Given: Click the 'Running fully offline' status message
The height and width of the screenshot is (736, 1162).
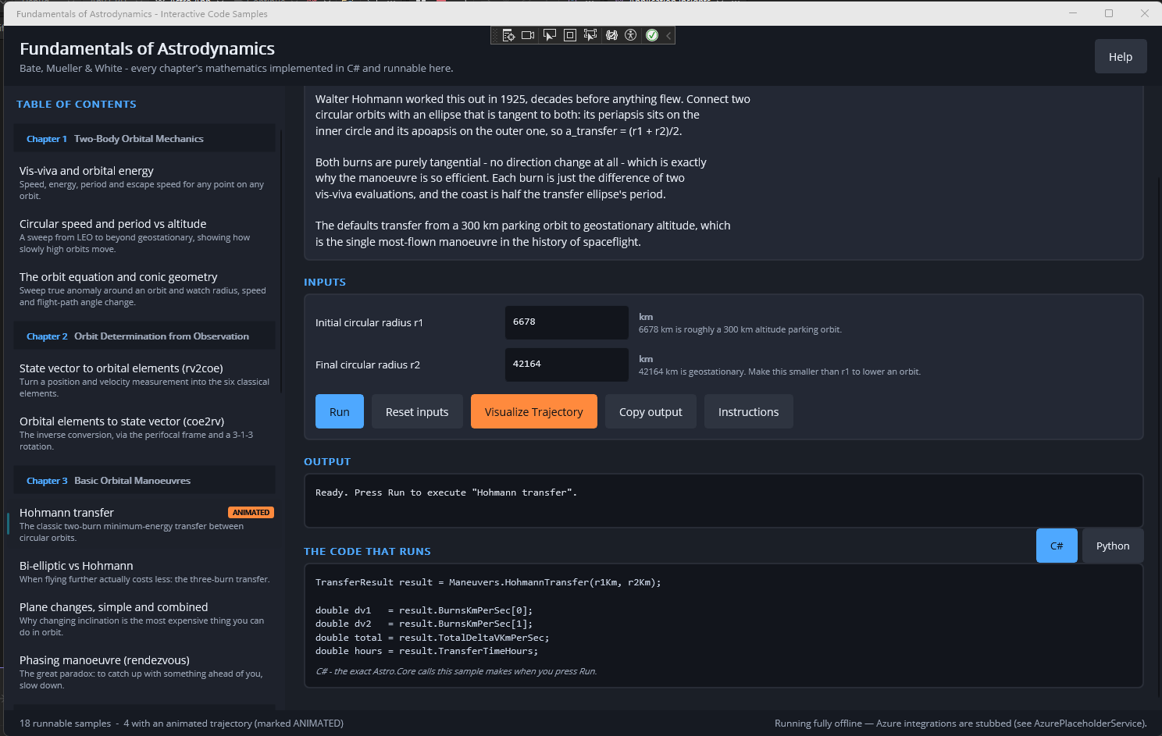Looking at the screenshot, I should click(x=961, y=724).
